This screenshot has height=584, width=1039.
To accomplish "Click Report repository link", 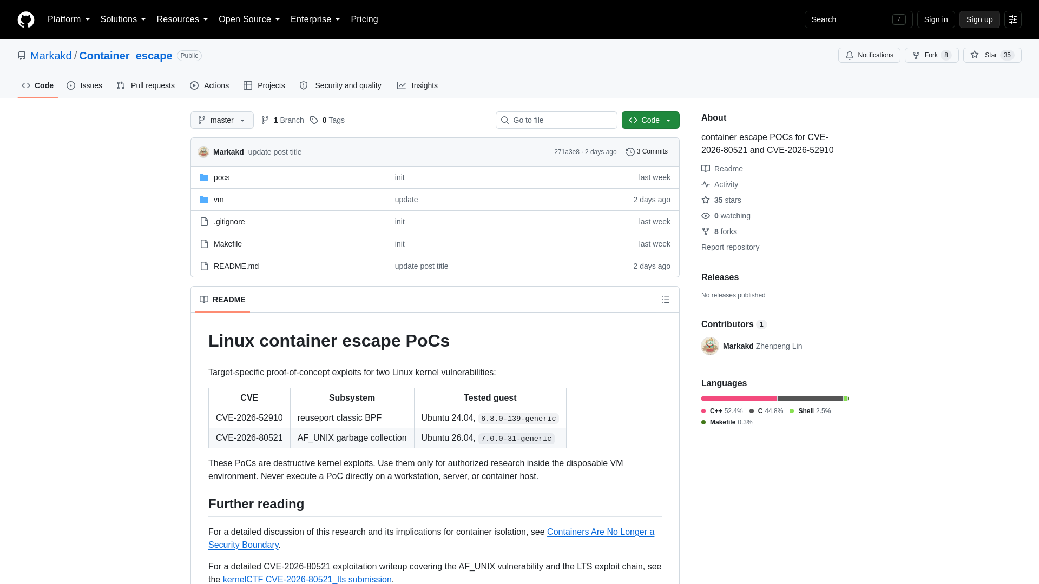I will click(730, 247).
